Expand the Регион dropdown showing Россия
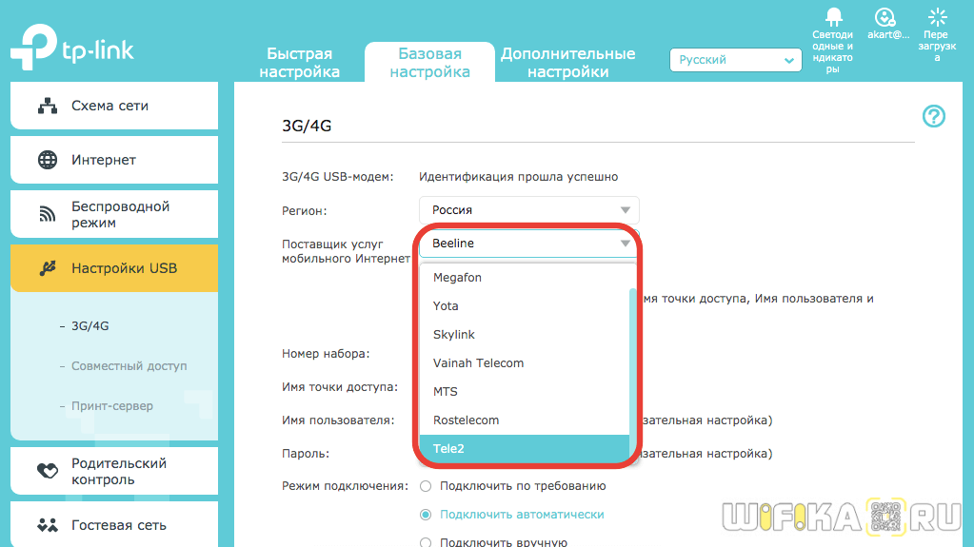974x547 pixels. (528, 210)
